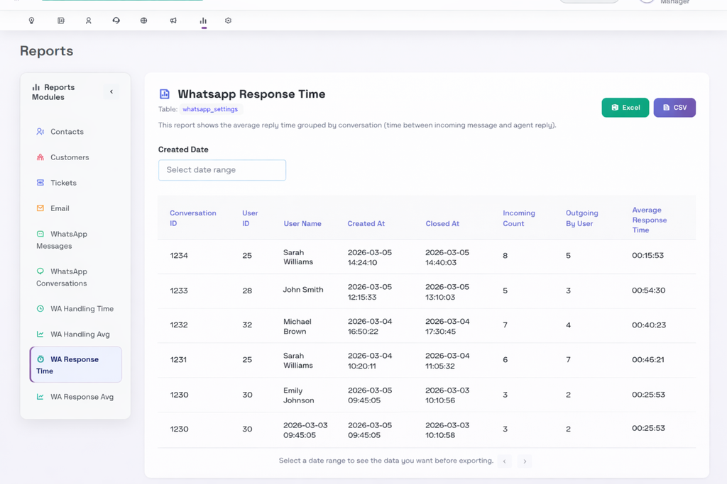The height and width of the screenshot is (484, 727).
Task: Select Tickets in the reports modules
Action: point(63,183)
